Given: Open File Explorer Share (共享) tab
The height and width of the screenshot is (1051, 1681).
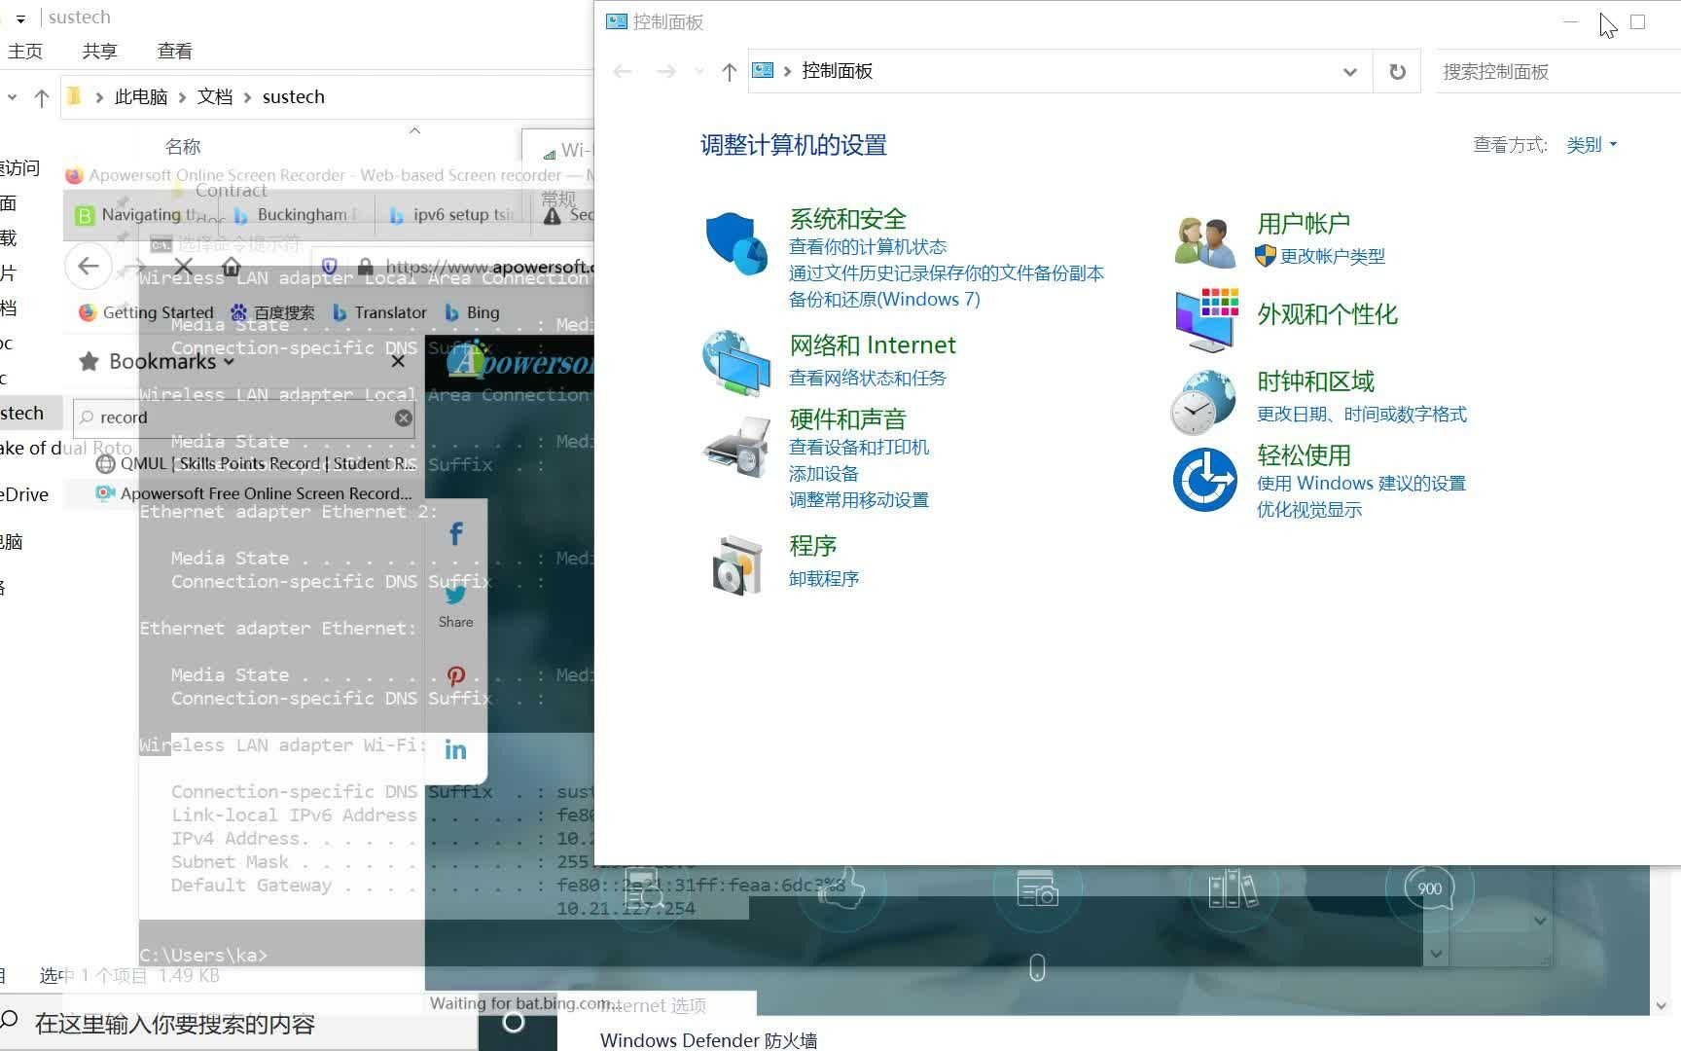Looking at the screenshot, I should (99, 52).
